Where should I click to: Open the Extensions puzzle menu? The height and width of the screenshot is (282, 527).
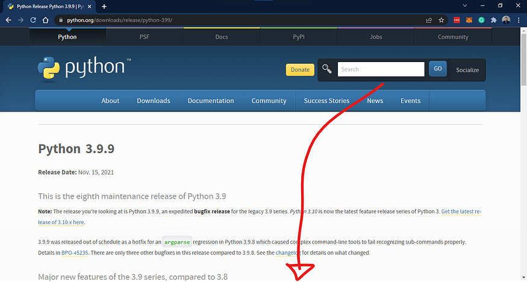pyautogui.click(x=494, y=20)
